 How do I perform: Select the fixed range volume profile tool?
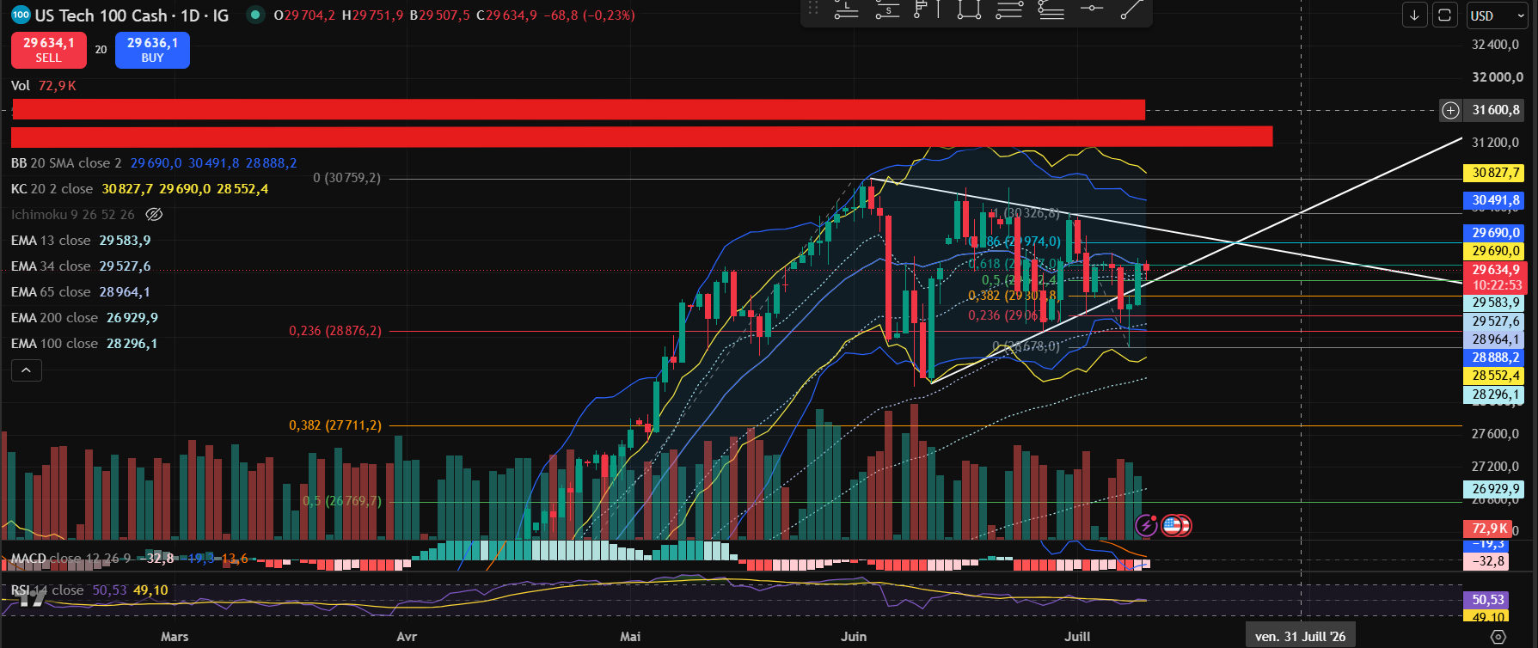point(927,10)
